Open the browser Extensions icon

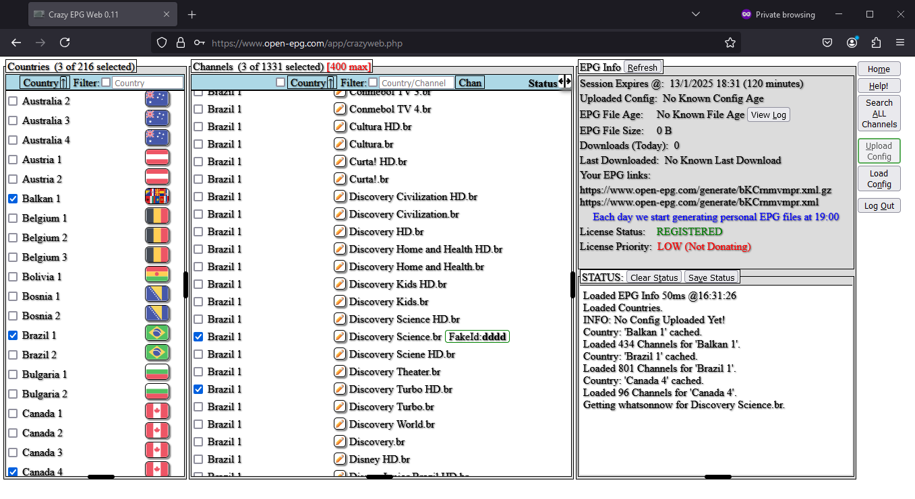(876, 42)
